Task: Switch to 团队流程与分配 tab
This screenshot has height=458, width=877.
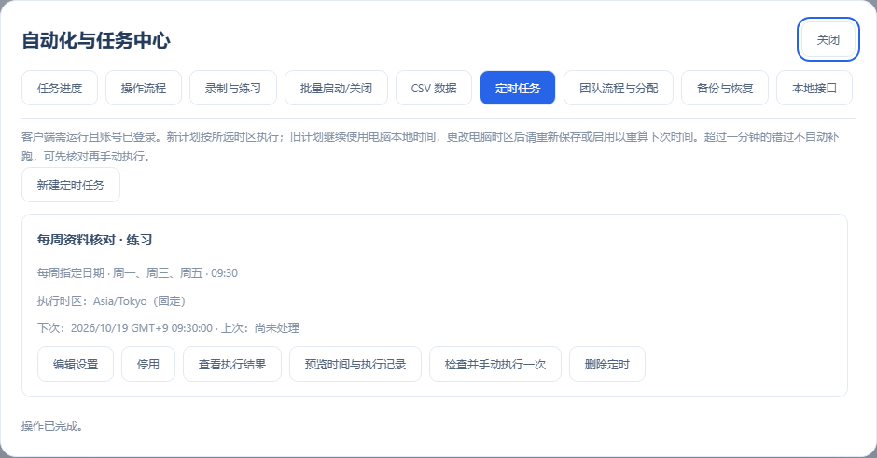Action: click(x=619, y=88)
